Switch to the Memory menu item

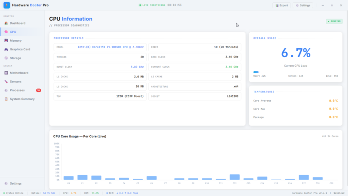coord(16,41)
